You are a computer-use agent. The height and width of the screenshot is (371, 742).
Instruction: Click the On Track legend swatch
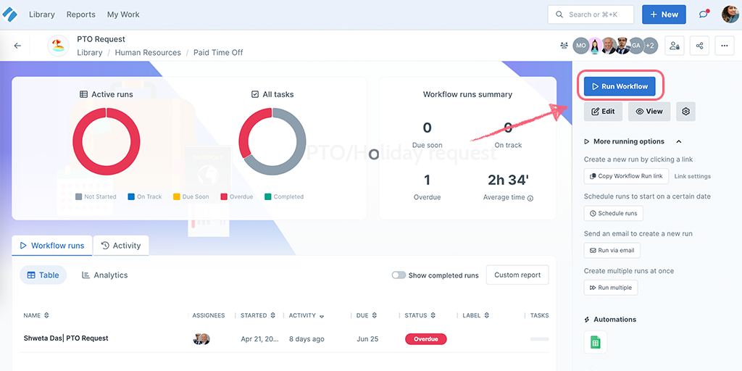tap(131, 196)
